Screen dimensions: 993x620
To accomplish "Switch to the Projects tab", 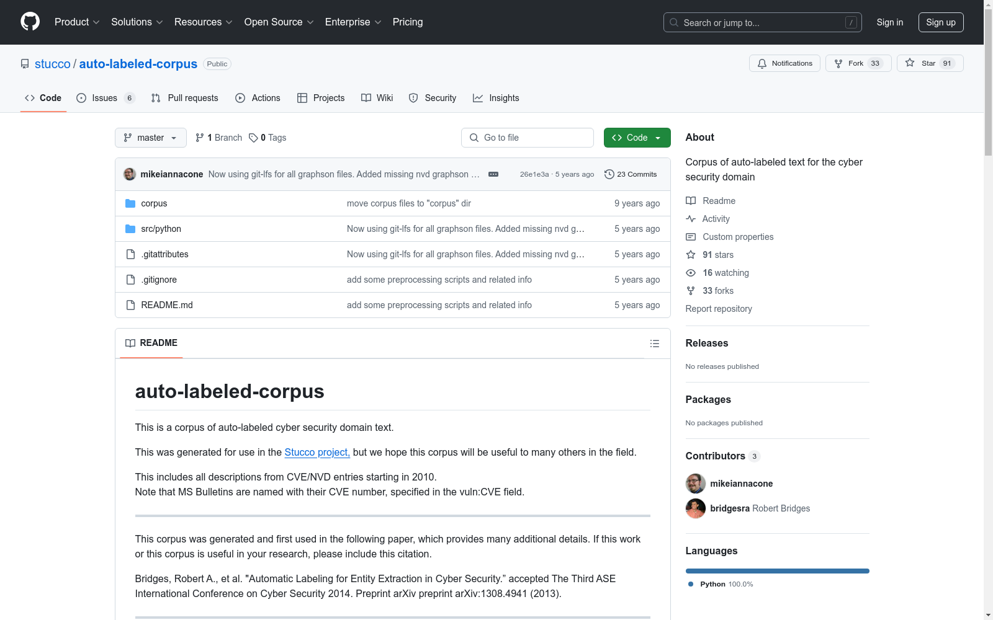I will point(321,98).
